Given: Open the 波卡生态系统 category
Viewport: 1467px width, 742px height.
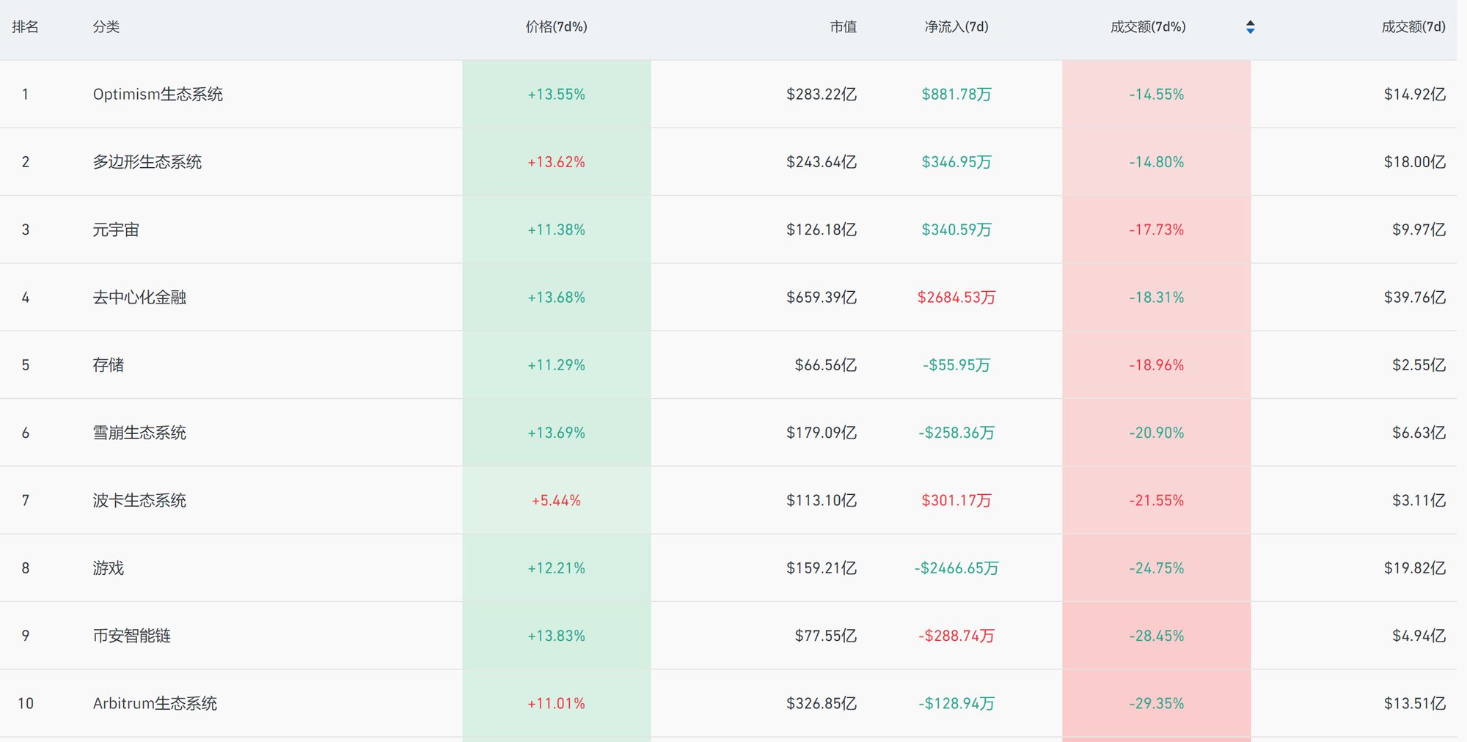Looking at the screenshot, I should click(x=139, y=501).
